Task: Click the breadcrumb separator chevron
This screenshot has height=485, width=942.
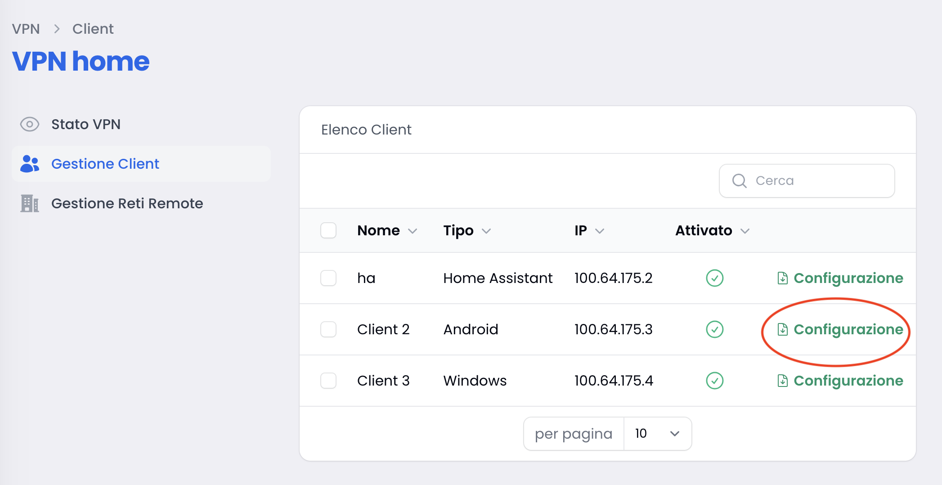Action: click(x=57, y=29)
